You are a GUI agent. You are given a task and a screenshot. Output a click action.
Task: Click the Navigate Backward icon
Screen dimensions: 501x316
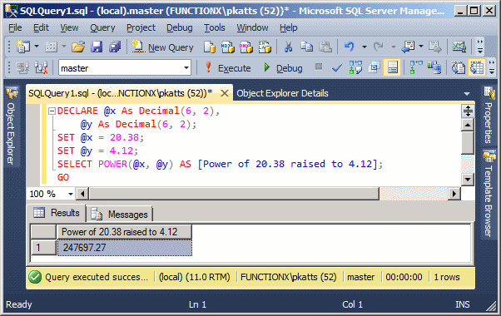coord(408,47)
